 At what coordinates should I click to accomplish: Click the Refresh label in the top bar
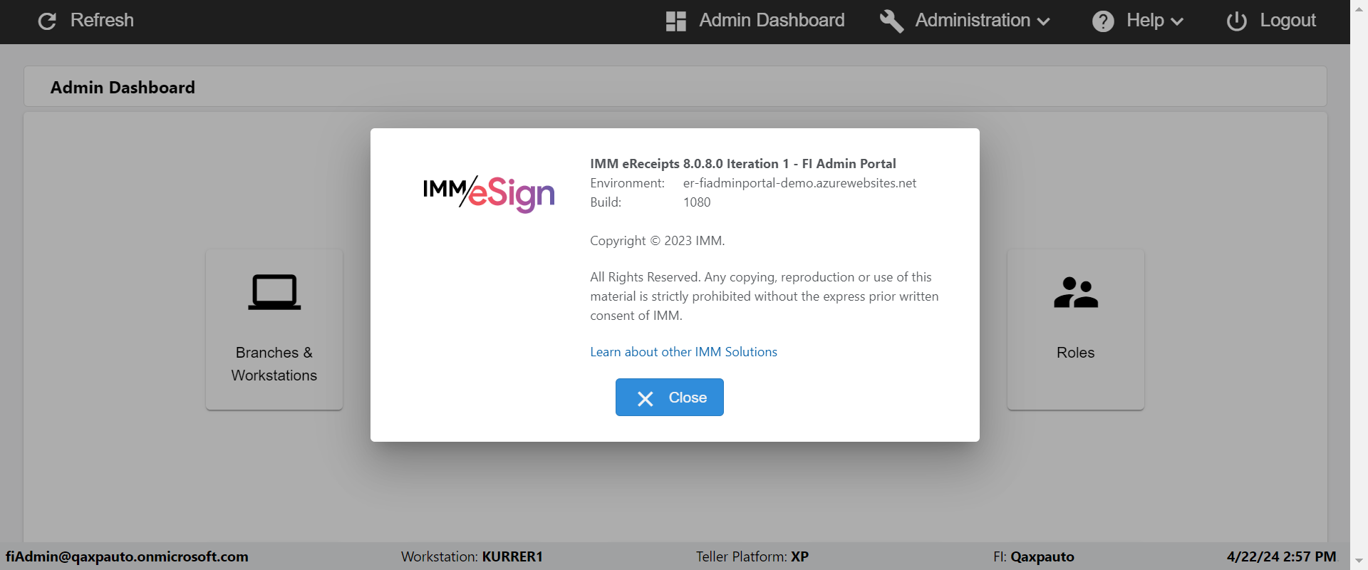102,21
